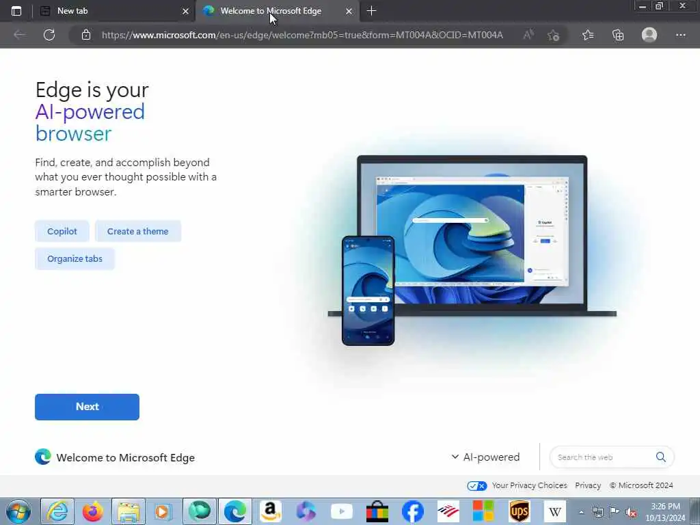Image resolution: width=700 pixels, height=525 pixels.
Task: Focus the Search the web field
Action: pyautogui.click(x=603, y=457)
